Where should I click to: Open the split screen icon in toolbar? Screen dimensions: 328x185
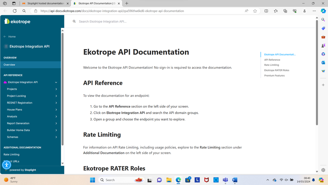pos(266,11)
